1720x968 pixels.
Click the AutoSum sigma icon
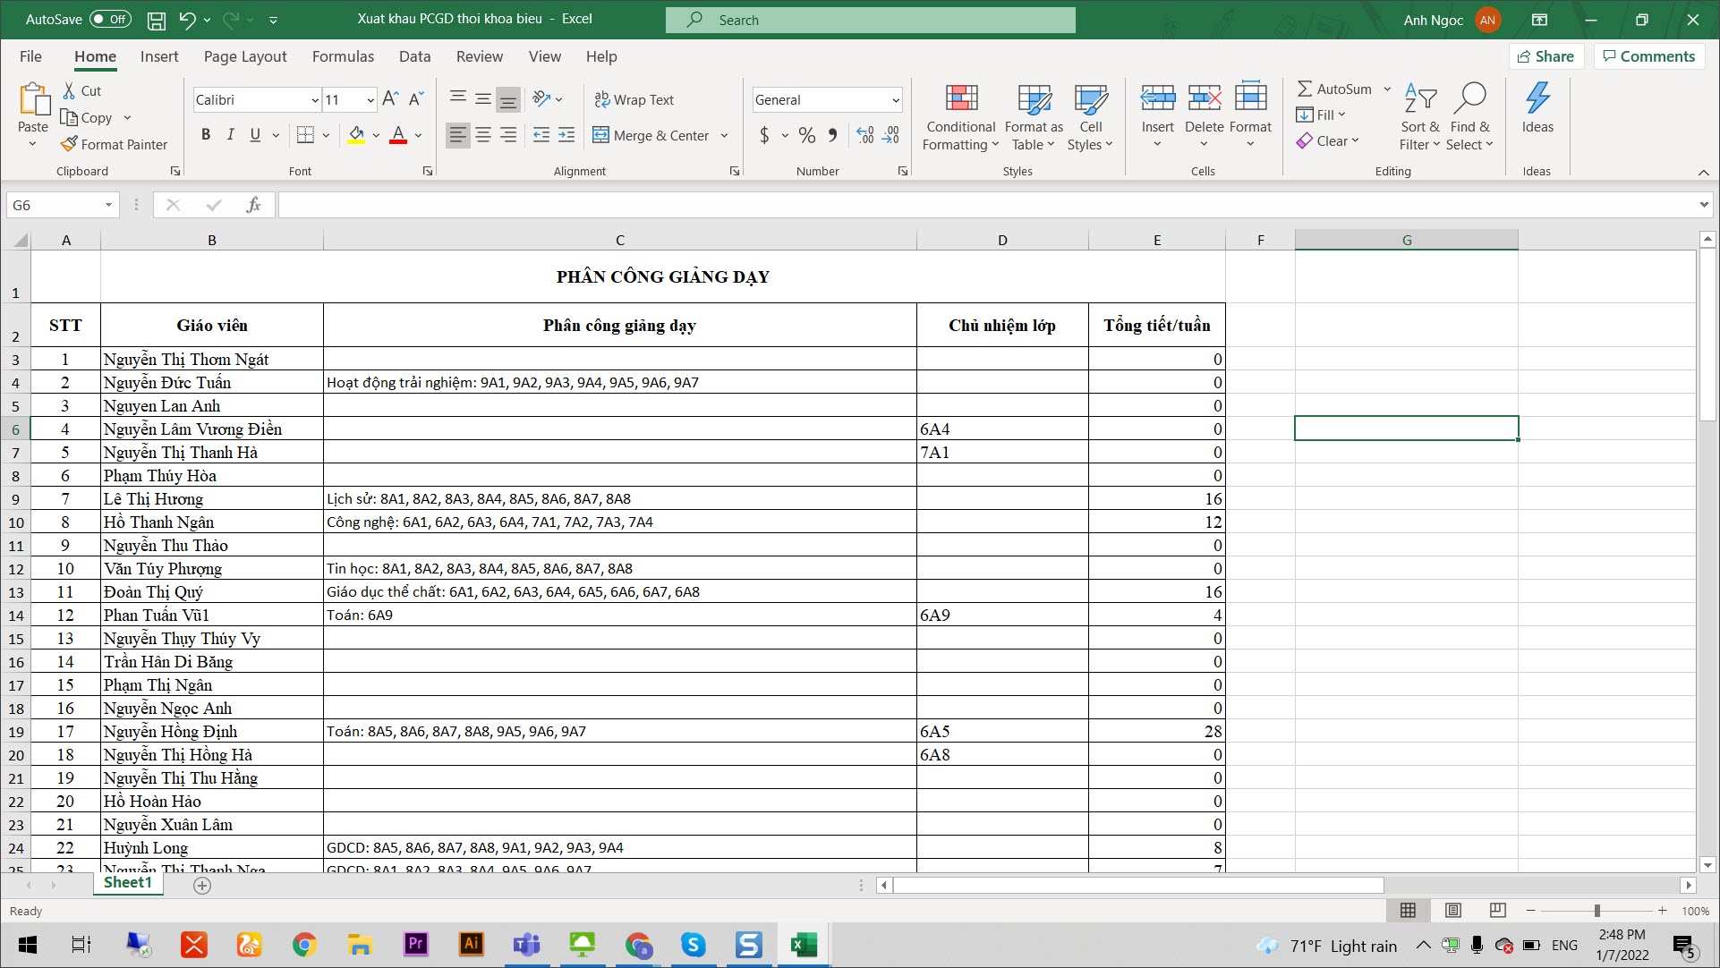click(x=1305, y=89)
